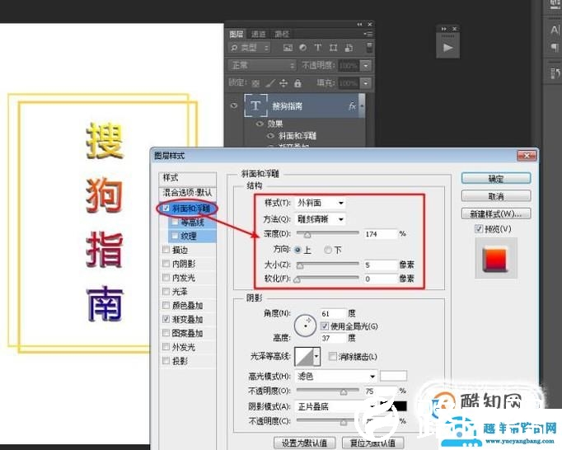Enable the 光泽 checkbox
562x450 pixels.
coord(166,291)
